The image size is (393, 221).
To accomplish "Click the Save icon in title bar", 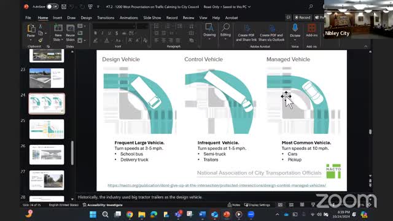I will click(64, 7).
